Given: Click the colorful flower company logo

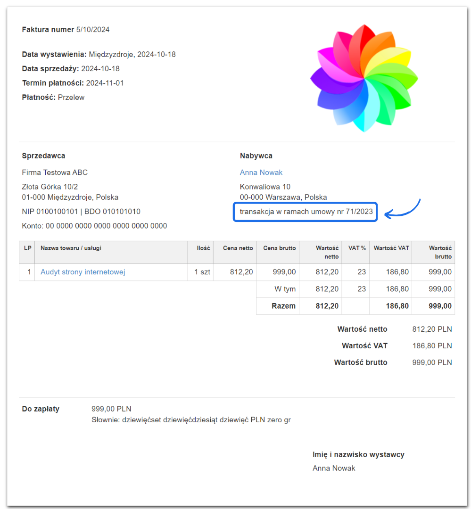Looking at the screenshot, I should coord(364,78).
